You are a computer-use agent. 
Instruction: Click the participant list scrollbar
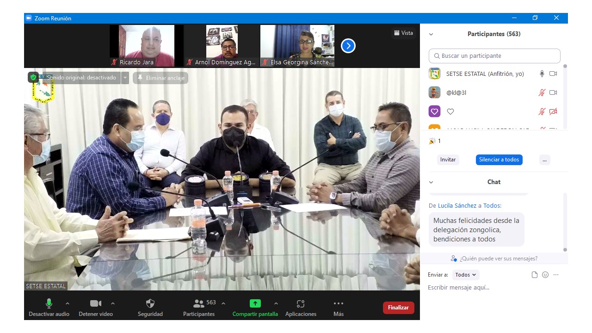tap(565, 96)
